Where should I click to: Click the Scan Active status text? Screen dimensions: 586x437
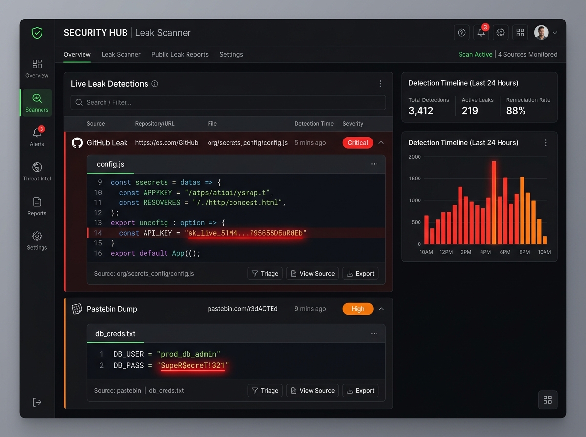[475, 55]
